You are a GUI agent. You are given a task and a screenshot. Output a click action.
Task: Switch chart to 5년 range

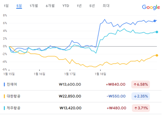[x=92, y=6]
